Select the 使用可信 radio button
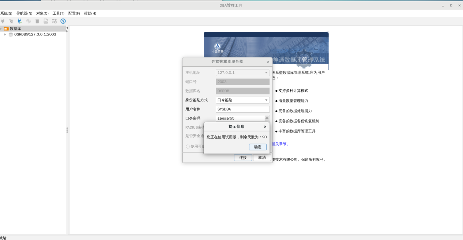This screenshot has width=463, height=240. (188, 146)
